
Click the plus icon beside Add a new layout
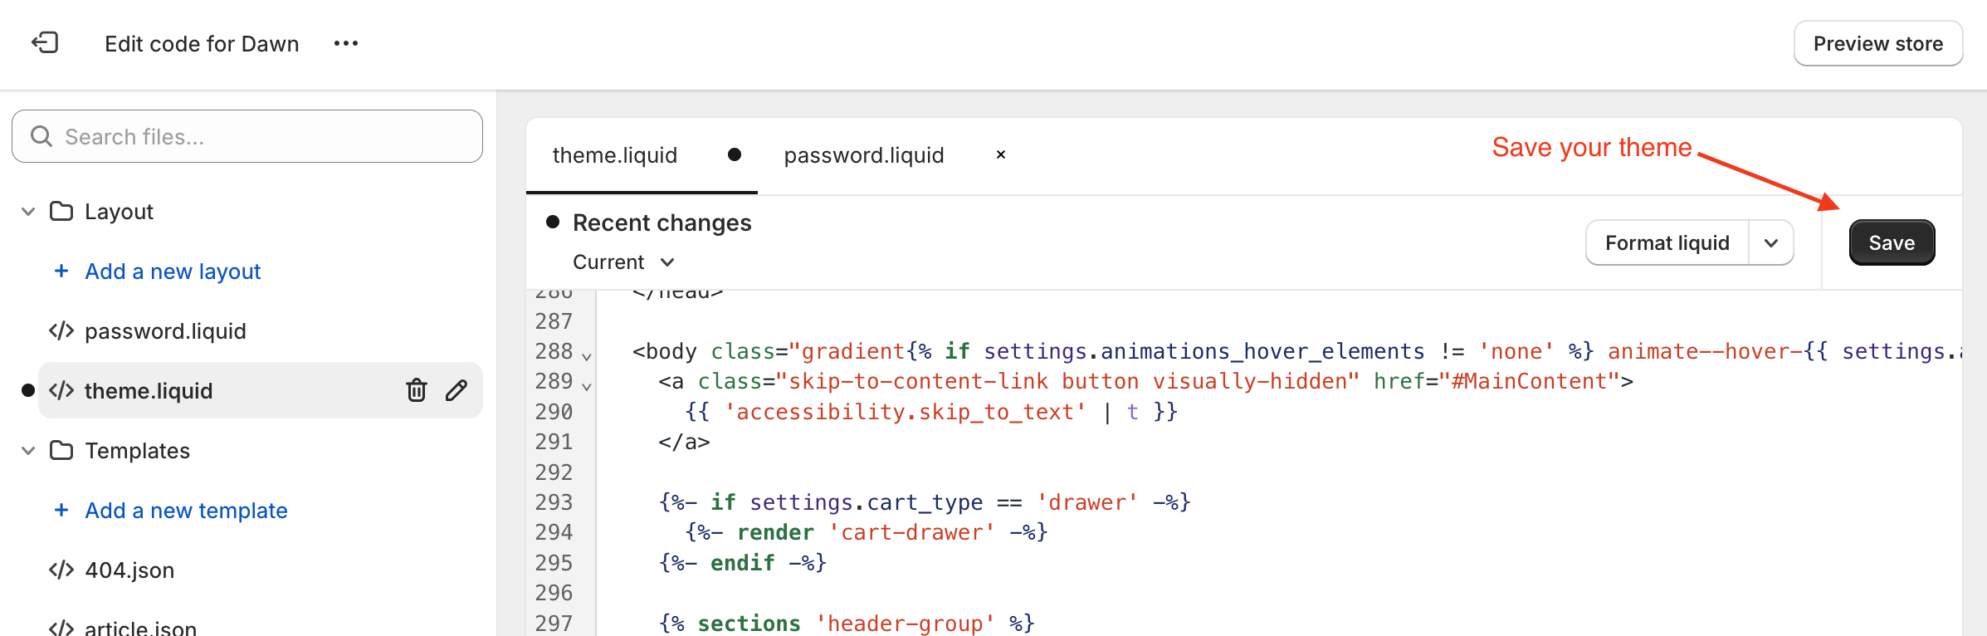pyautogui.click(x=61, y=271)
